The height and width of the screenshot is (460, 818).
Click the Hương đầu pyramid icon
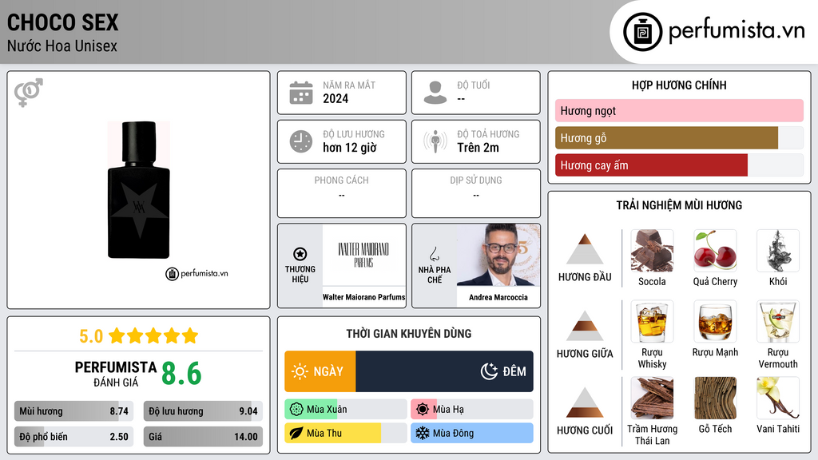point(585,249)
